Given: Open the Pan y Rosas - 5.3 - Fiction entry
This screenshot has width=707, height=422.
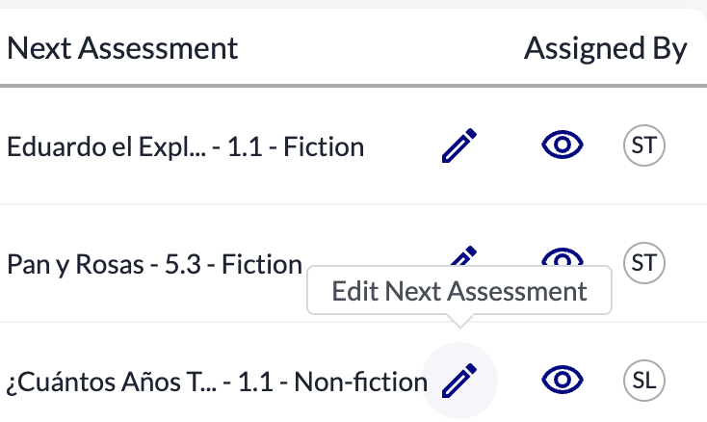Looking at the screenshot, I should click(154, 264).
